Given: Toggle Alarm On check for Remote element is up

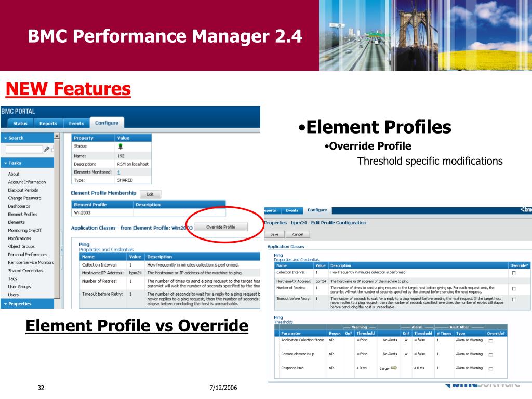Looking at the screenshot, I should click(x=406, y=354).
